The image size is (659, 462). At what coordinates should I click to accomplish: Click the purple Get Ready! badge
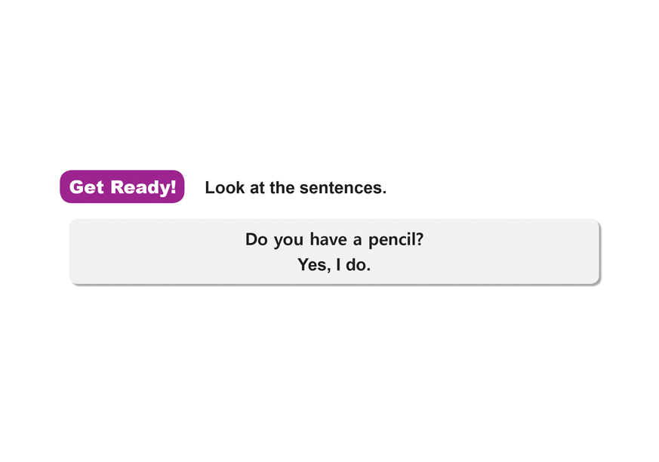pyautogui.click(x=122, y=187)
